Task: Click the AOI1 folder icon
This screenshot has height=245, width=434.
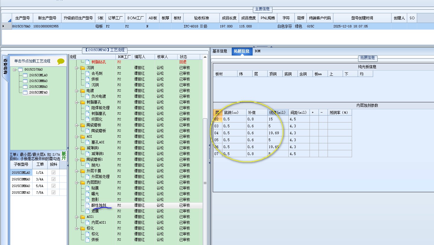Action: pyautogui.click(x=83, y=217)
